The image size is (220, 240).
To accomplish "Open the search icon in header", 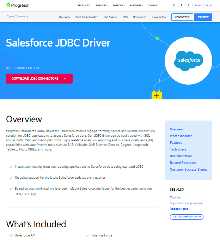I will tap(174, 5).
